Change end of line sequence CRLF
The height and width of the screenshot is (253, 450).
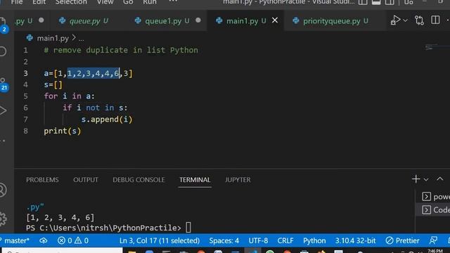[285, 240]
